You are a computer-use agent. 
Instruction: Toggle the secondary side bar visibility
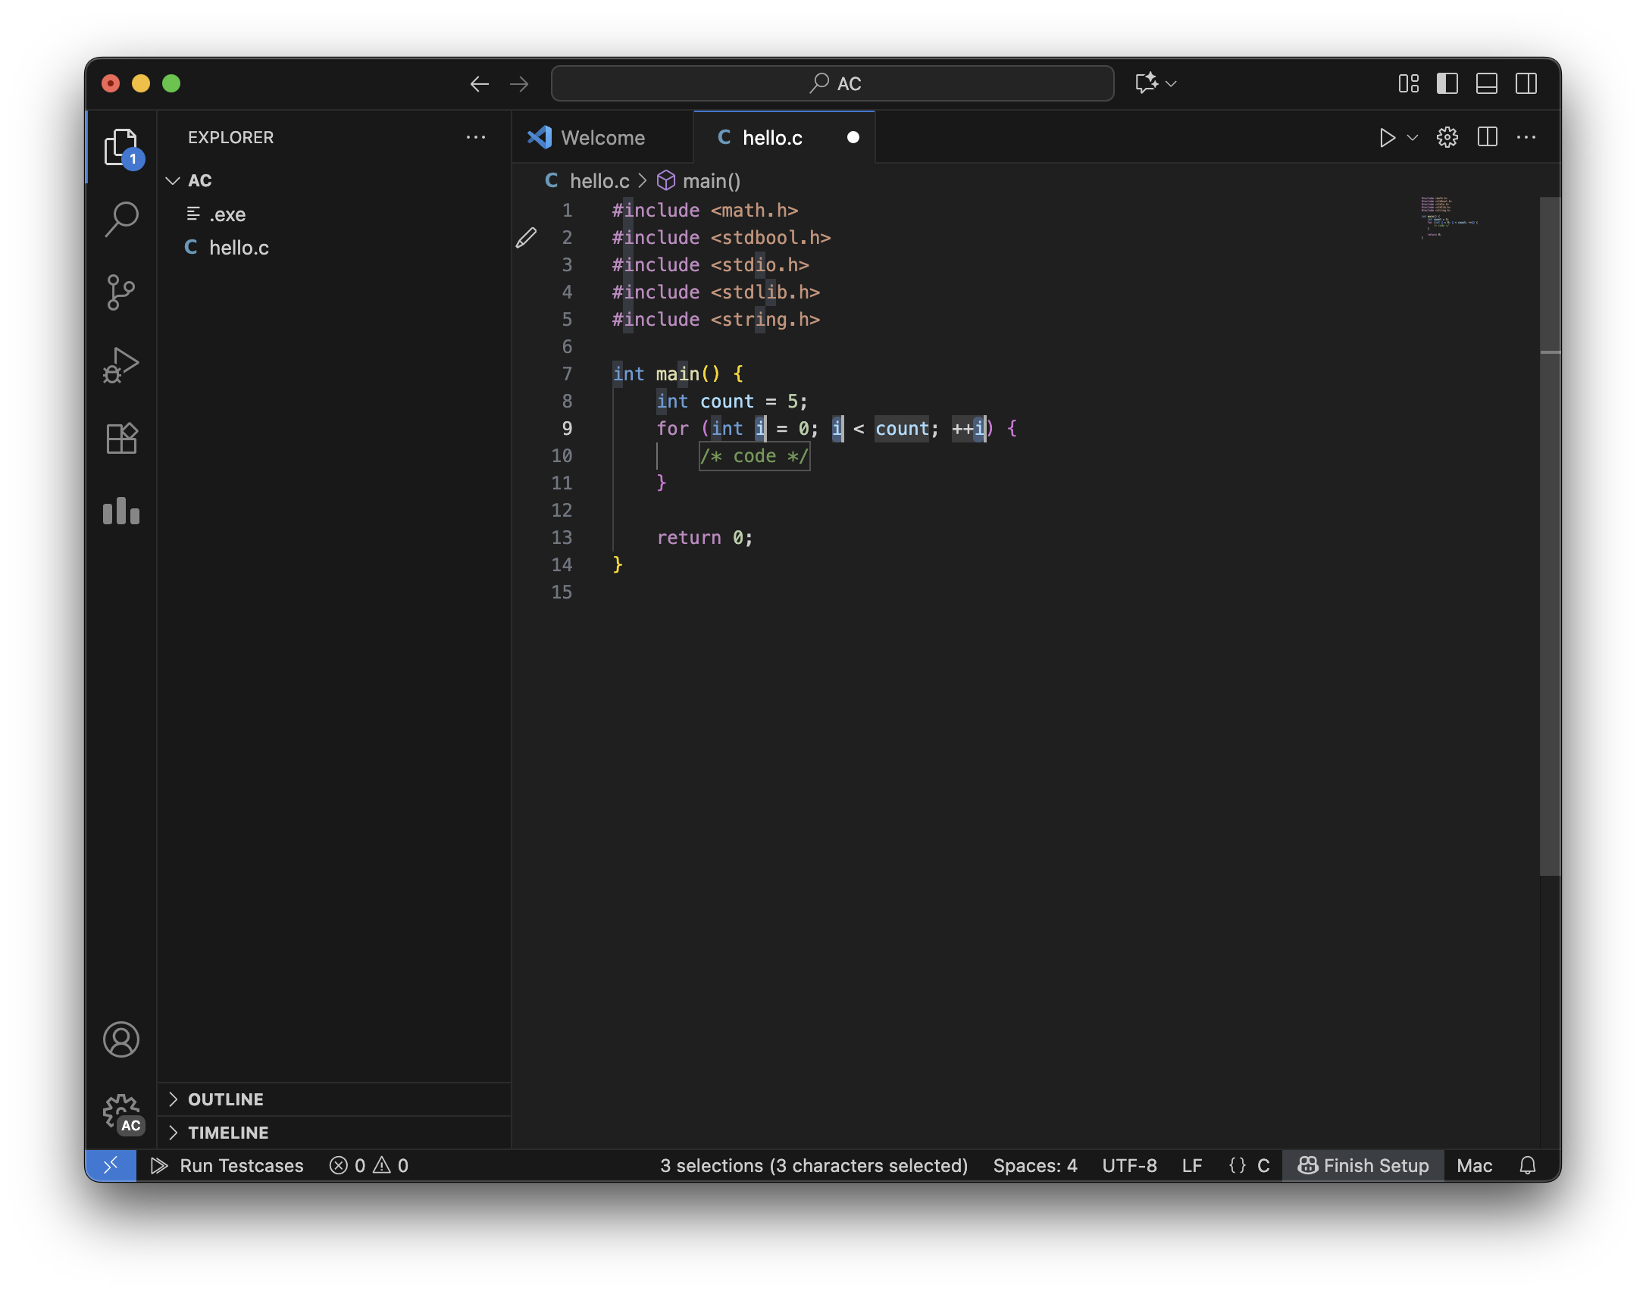[x=1526, y=83]
